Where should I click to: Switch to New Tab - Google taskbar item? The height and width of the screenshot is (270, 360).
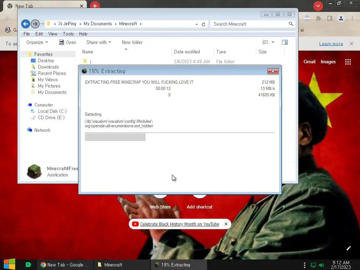[65, 265]
